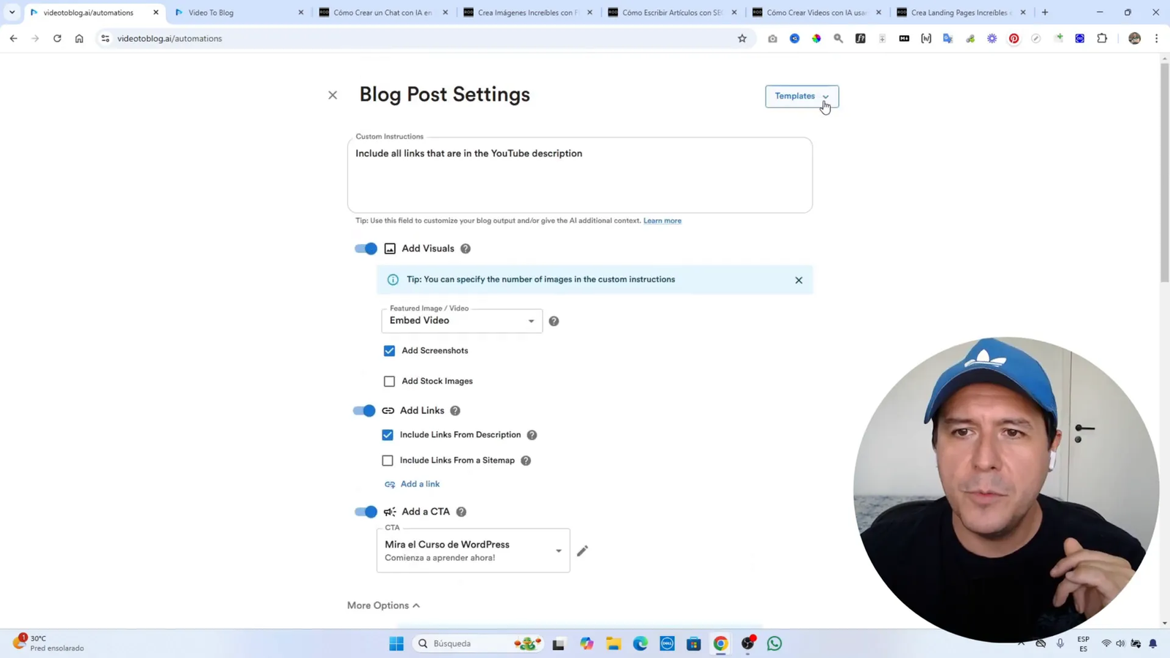This screenshot has width=1170, height=658.
Task: Open the extensions puzzle-piece menu
Action: (1101, 38)
